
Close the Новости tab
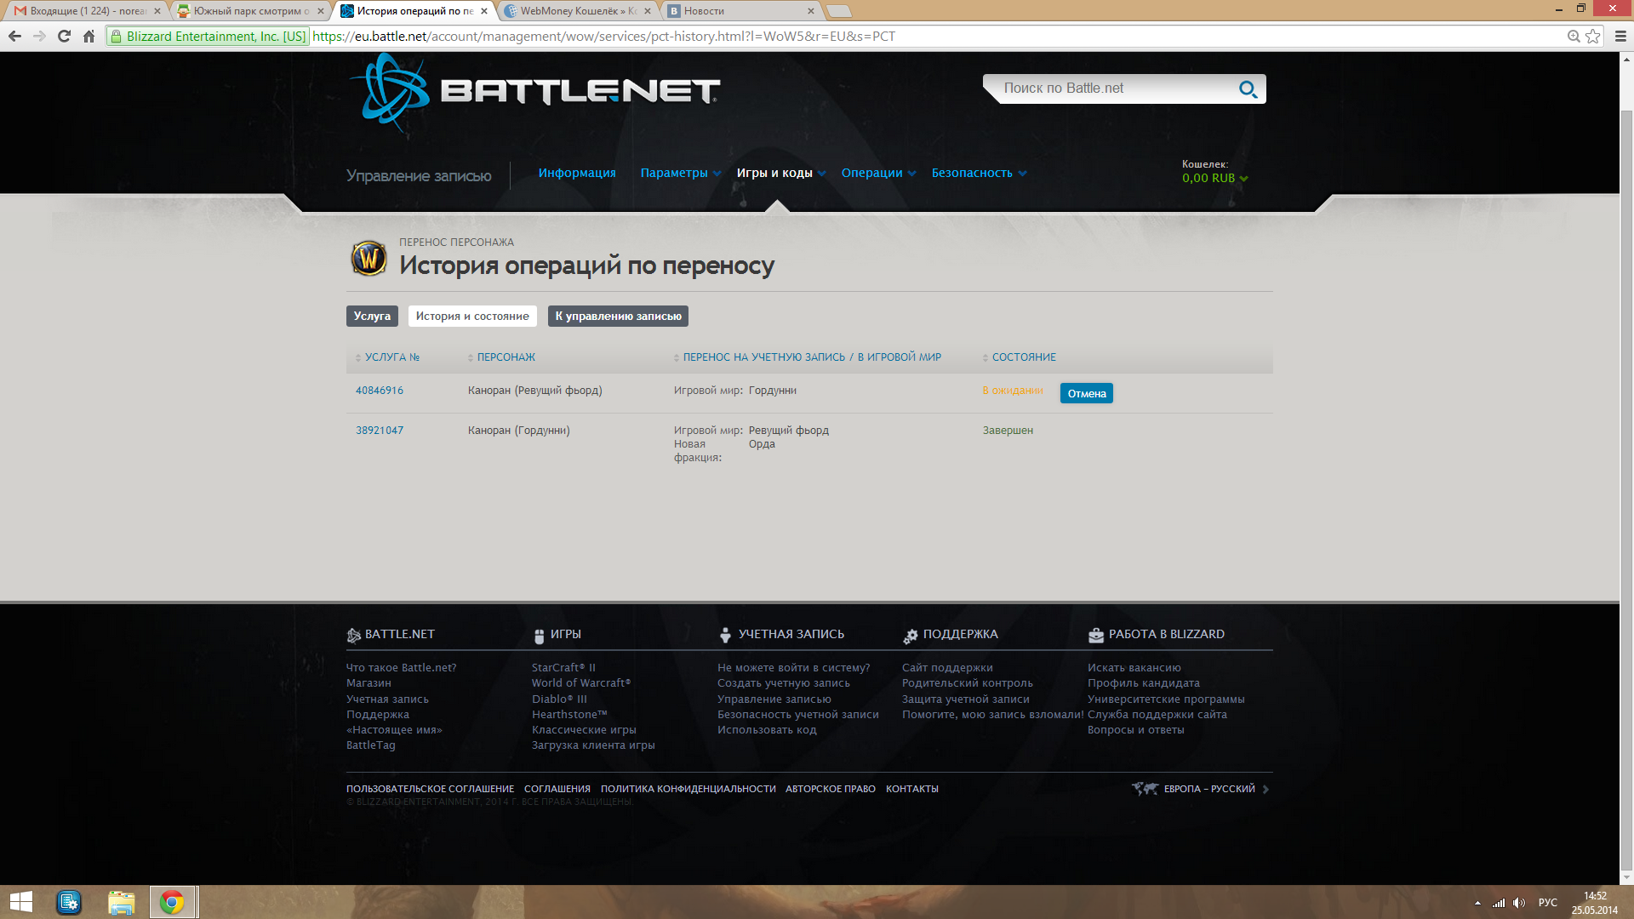click(x=810, y=11)
